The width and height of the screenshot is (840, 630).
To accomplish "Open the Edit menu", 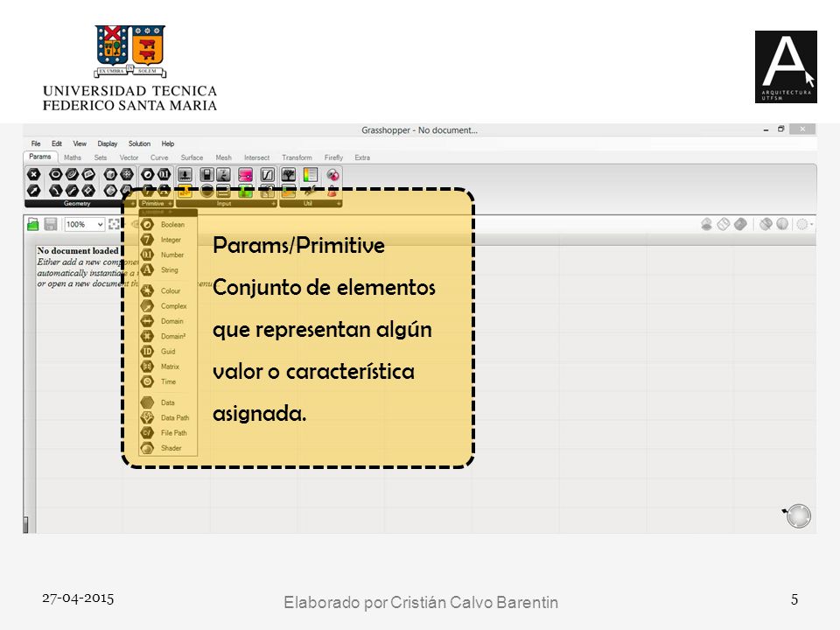I will [x=57, y=143].
